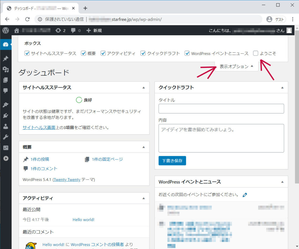The image size is (299, 249).
Task: Close the ダッシュボード browser tab
Action: pos(73,8)
